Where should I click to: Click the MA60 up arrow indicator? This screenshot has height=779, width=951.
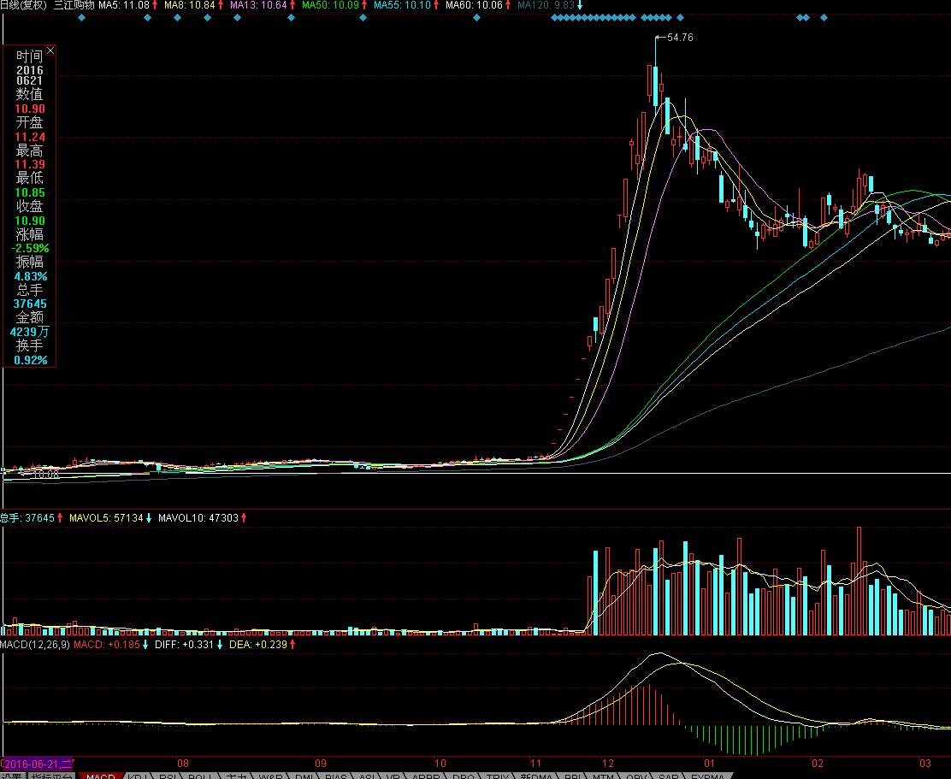click(x=509, y=5)
